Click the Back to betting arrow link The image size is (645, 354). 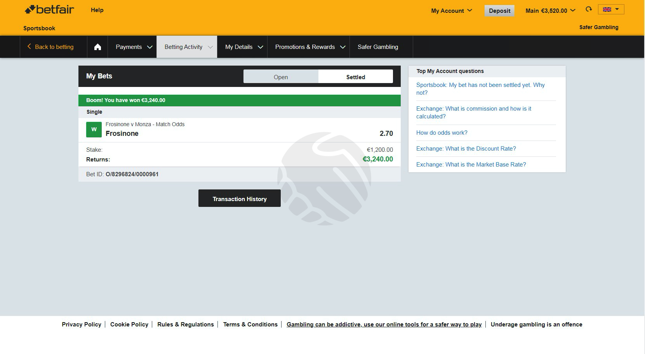tap(50, 47)
